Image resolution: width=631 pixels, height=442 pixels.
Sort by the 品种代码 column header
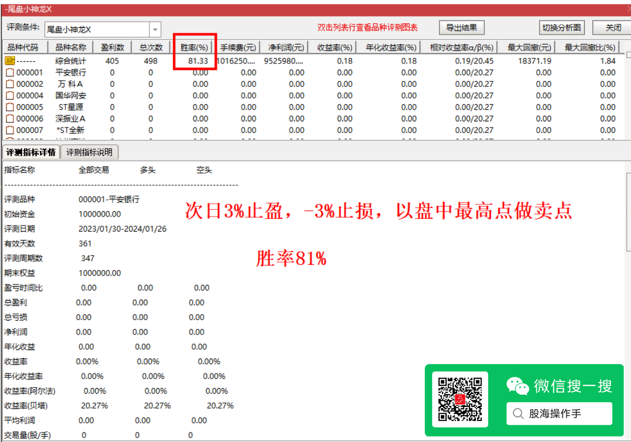tap(25, 47)
